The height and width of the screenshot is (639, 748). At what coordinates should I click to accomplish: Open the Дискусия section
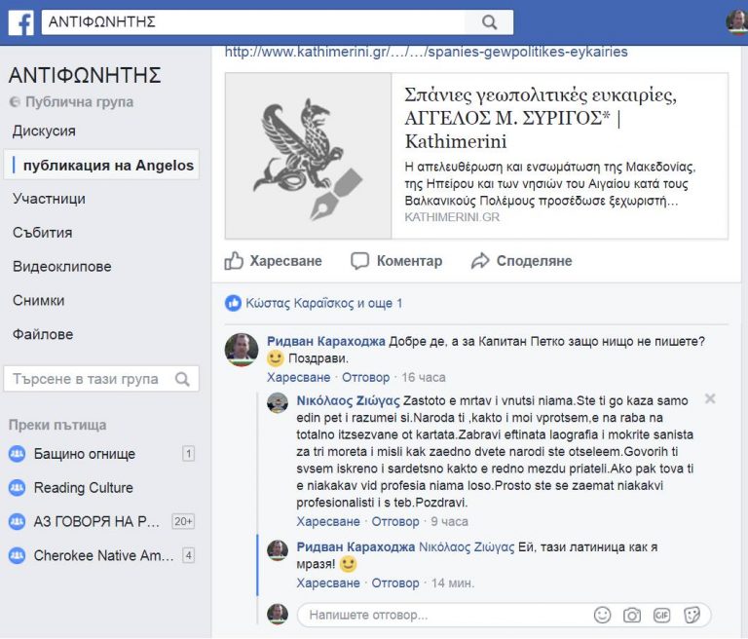tap(44, 131)
